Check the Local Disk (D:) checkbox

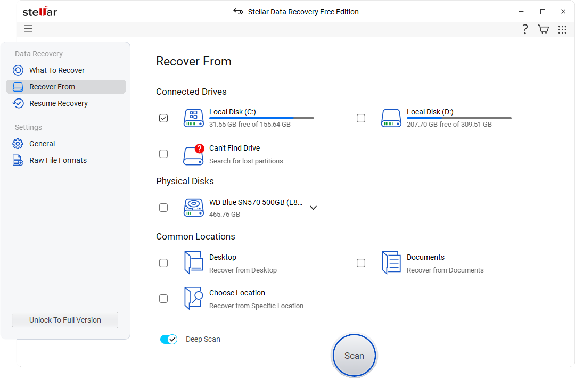point(361,118)
